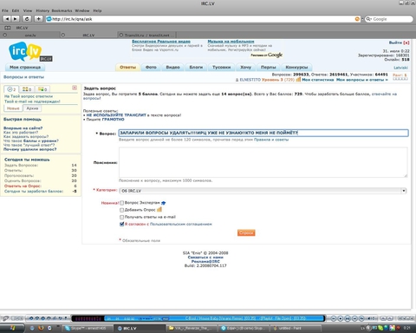Check the Добавить Опрос checkbox
This screenshot has width=416, height=333.
click(x=122, y=210)
